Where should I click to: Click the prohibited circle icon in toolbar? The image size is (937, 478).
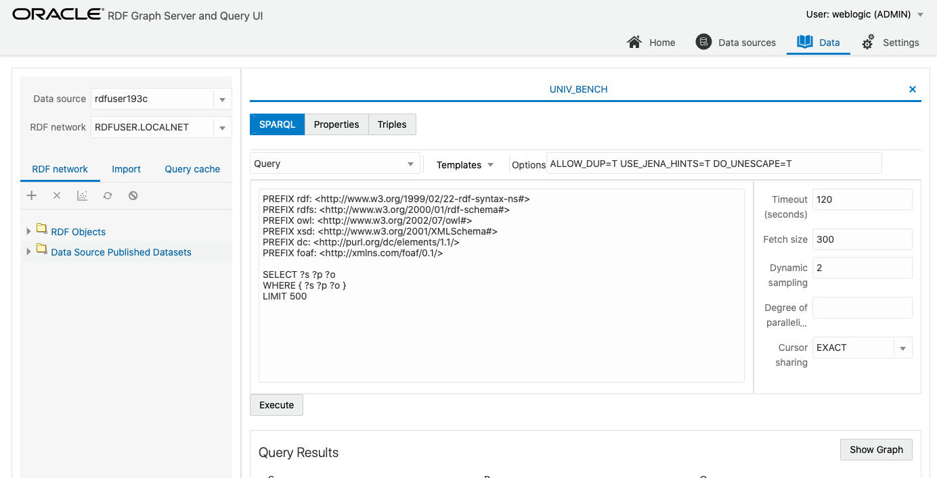coord(133,195)
